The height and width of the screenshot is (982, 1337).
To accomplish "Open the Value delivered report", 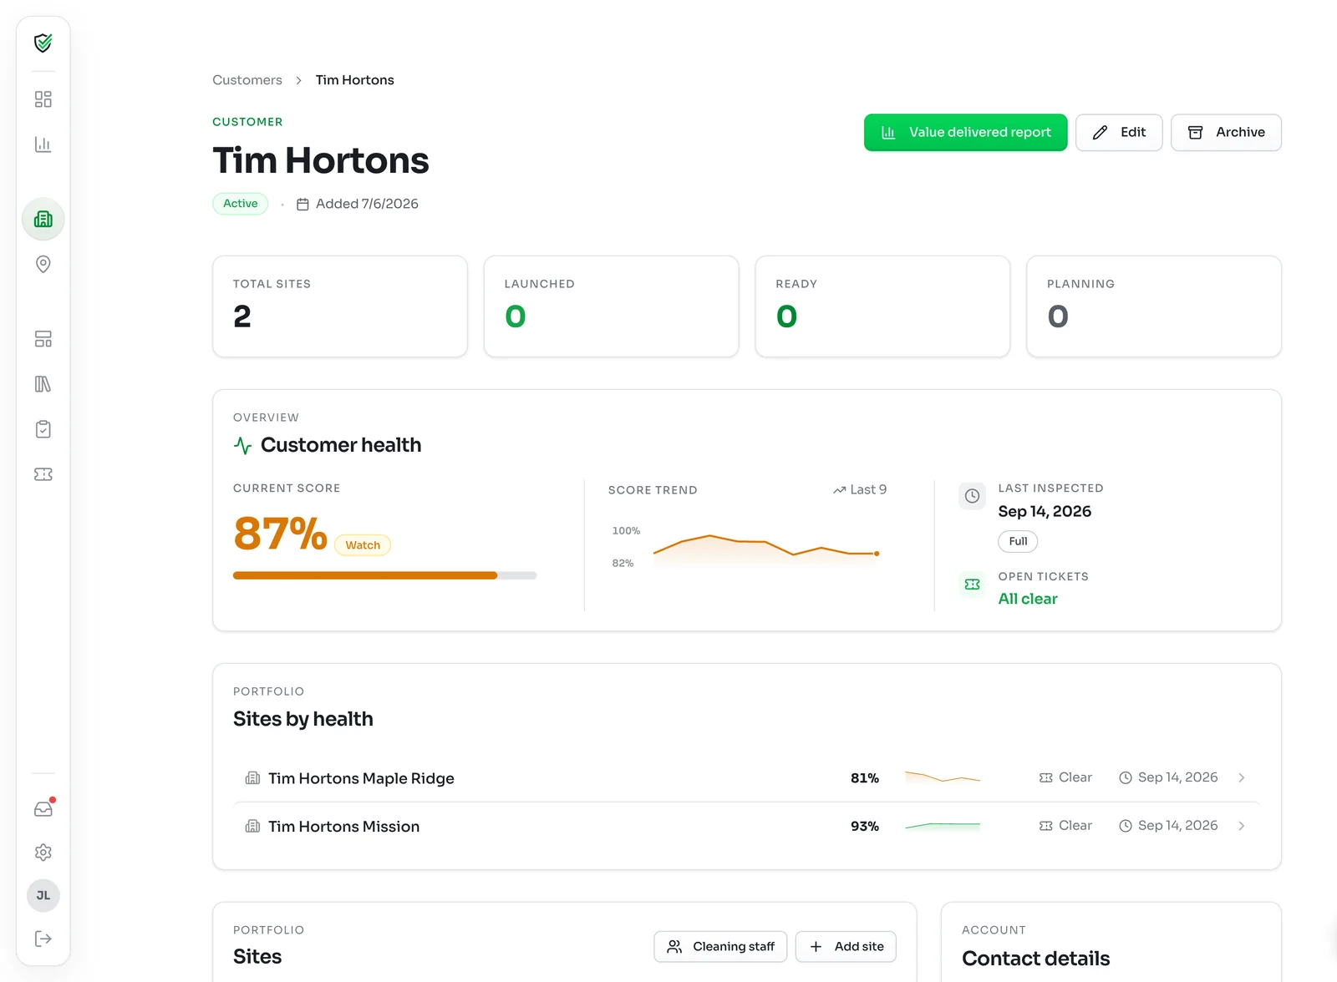I will tap(965, 132).
